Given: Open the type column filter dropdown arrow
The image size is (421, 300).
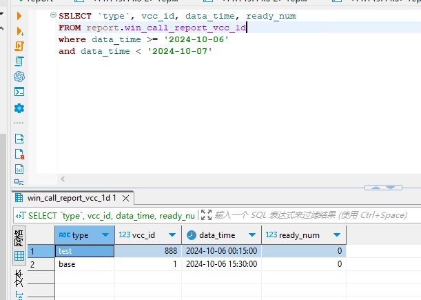Looking at the screenshot, I should [105, 235].
